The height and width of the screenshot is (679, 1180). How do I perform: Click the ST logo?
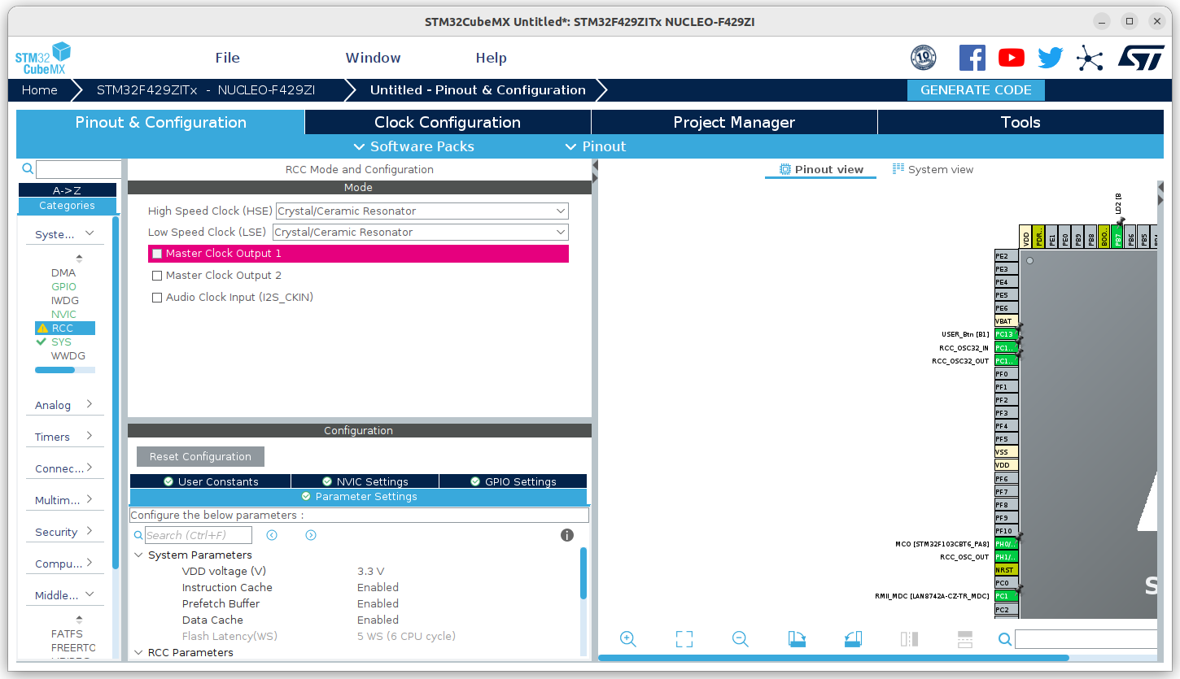1141,57
